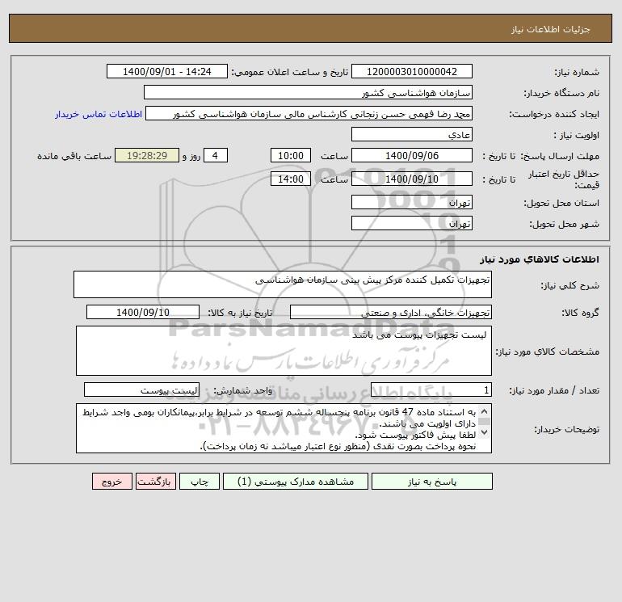The image size is (622, 602).
Task: Click request creator field محمد رضا فهمی
Action: tap(309, 113)
